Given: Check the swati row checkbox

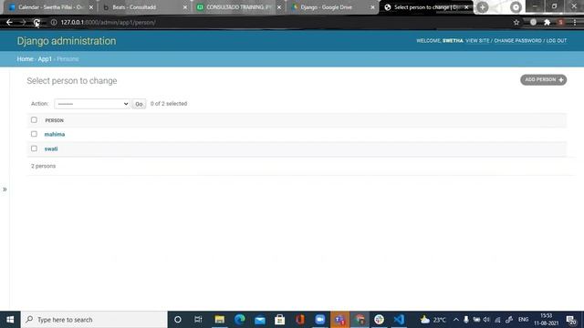Looking at the screenshot, I should (34, 149).
